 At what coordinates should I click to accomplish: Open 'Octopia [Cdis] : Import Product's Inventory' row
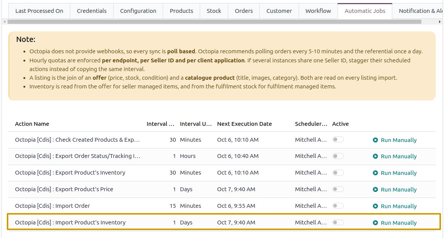[x=222, y=223]
